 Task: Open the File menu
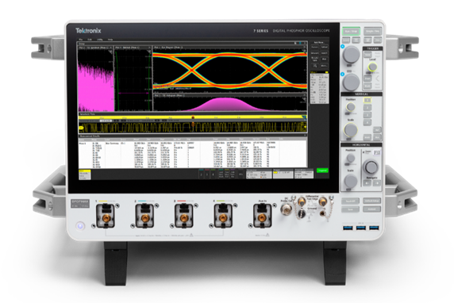81,40
